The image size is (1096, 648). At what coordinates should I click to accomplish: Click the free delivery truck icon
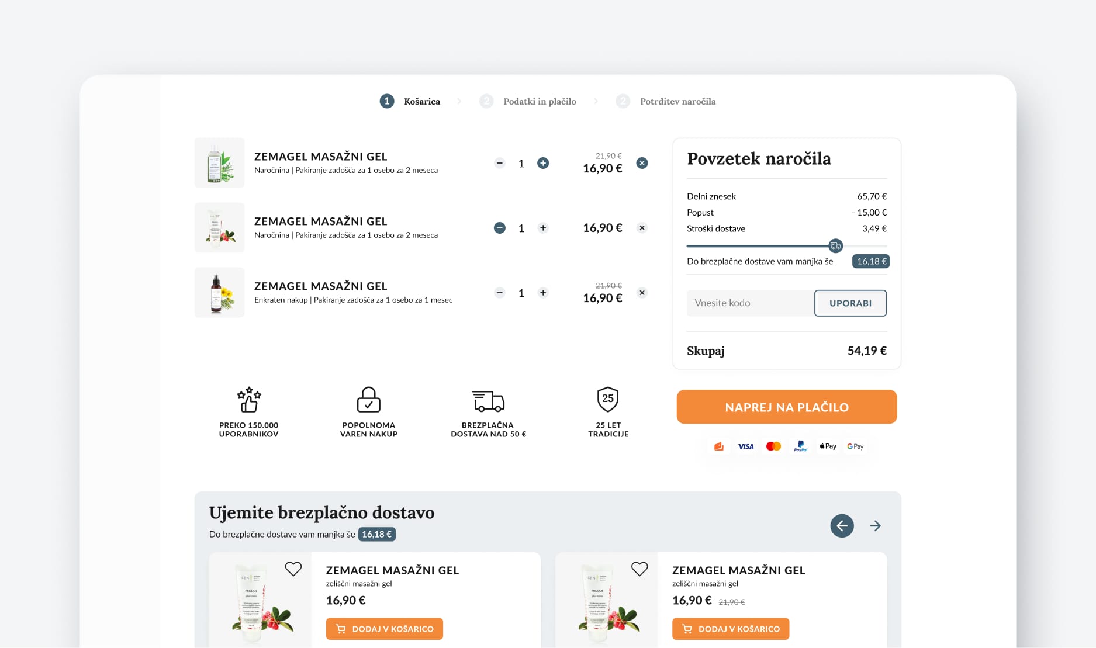488,401
